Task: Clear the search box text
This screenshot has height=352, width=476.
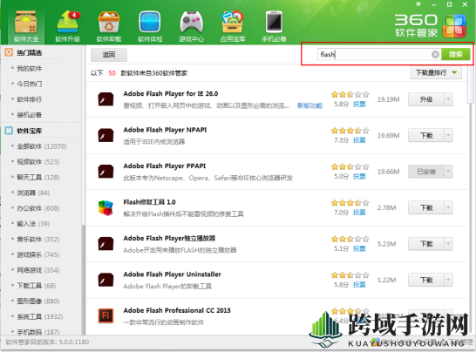Action: tap(435, 54)
